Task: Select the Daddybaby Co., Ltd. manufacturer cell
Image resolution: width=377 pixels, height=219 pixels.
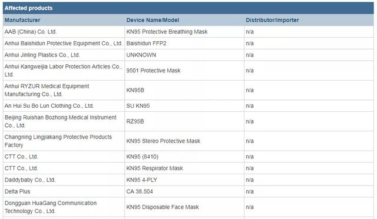Action: pyautogui.click(x=64, y=180)
